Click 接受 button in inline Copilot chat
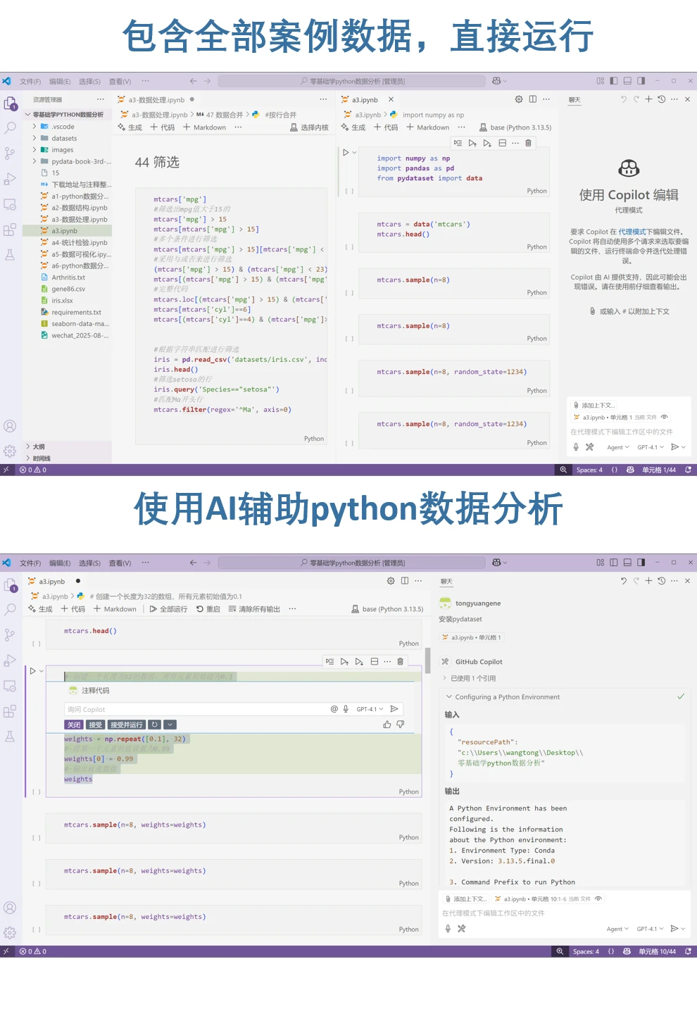 96,725
